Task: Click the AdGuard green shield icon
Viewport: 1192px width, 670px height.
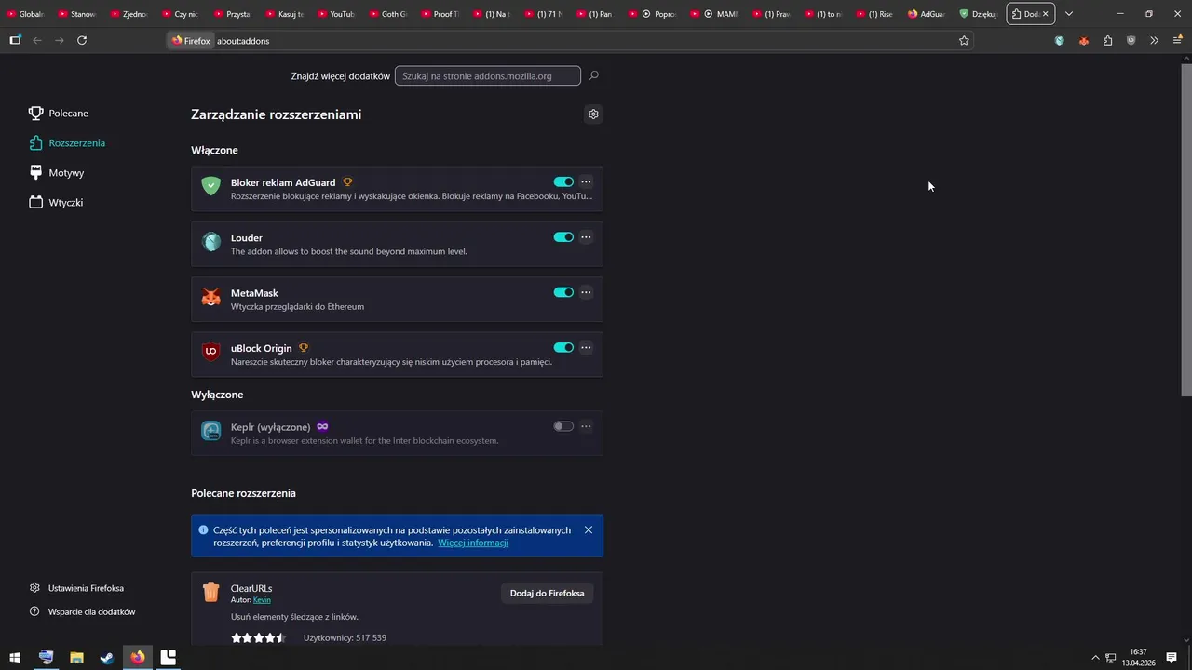Action: [211, 186]
